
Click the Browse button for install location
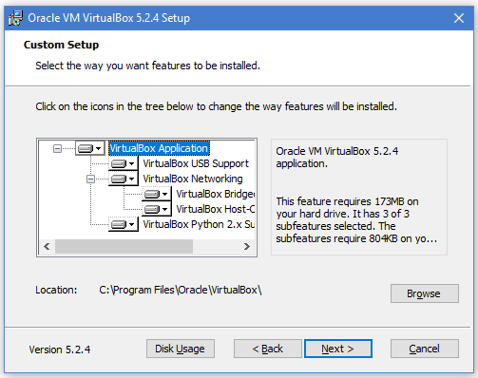click(424, 293)
